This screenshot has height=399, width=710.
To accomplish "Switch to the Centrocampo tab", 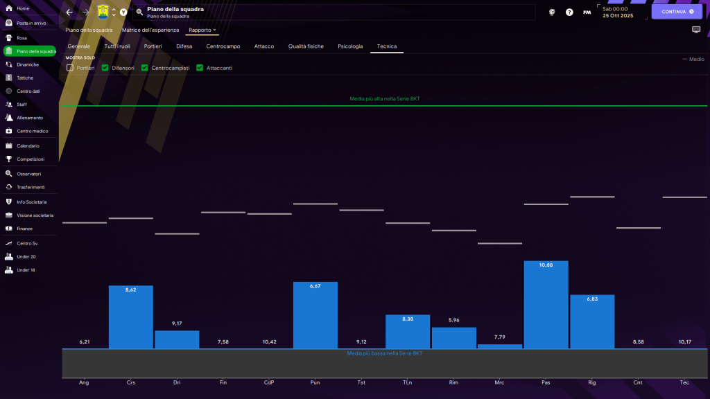I will (223, 46).
